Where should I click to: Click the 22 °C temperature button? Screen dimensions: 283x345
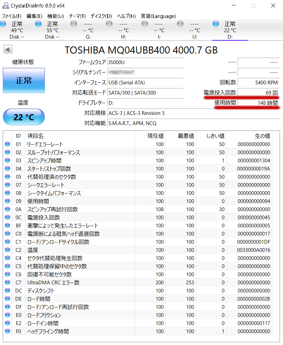(x=24, y=117)
